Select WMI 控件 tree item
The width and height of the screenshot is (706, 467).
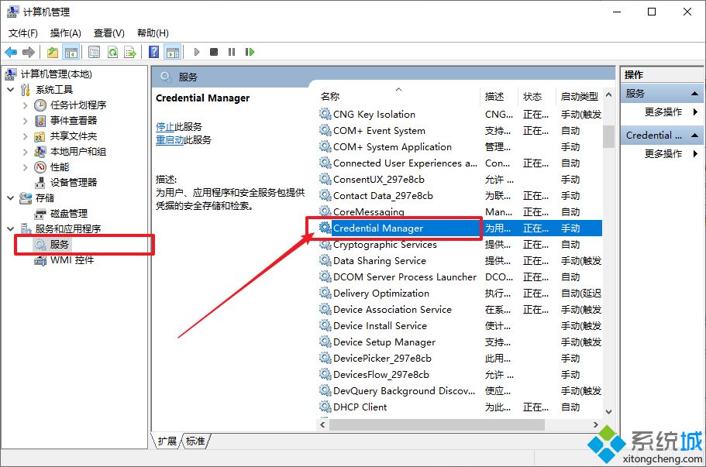click(72, 260)
